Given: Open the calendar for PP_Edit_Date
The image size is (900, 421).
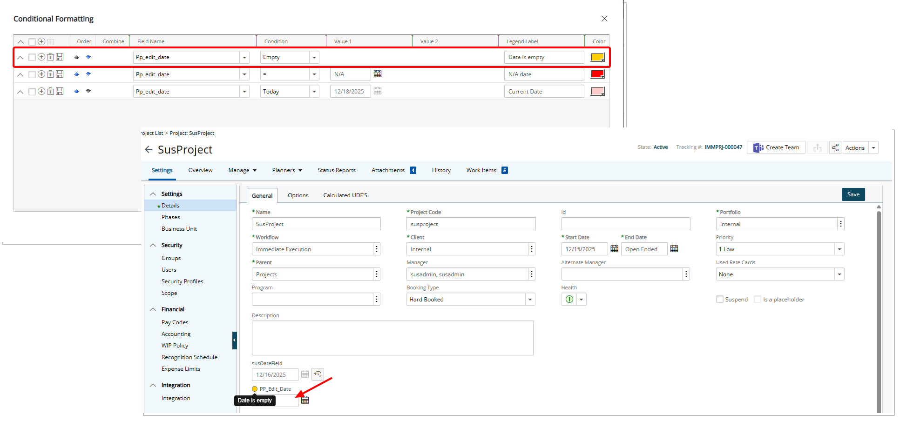Looking at the screenshot, I should click(x=305, y=400).
